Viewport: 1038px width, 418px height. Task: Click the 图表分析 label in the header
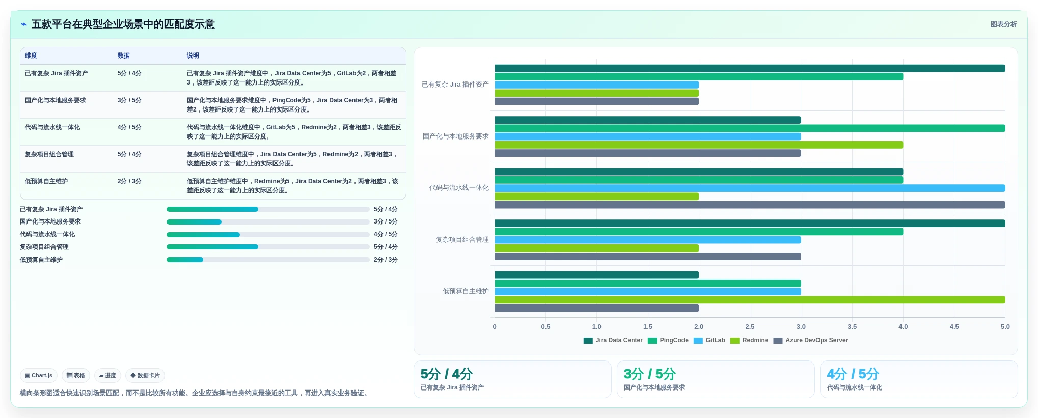[1003, 24]
